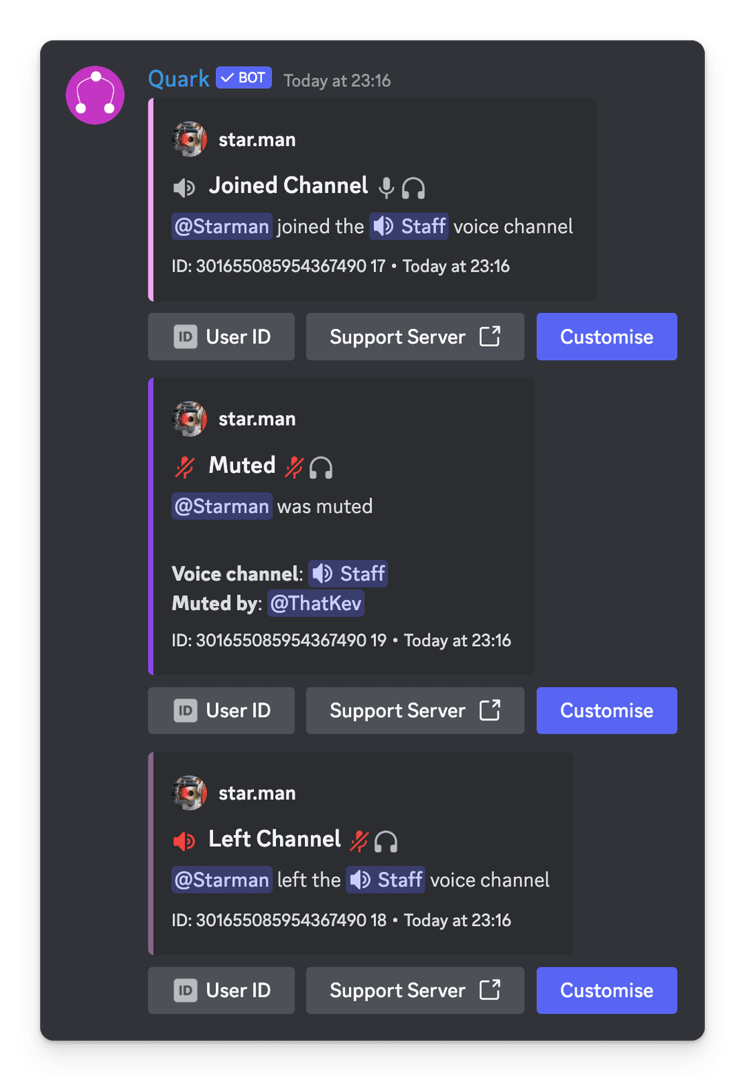The height and width of the screenshot is (1081, 745).
Task: Click the Quark bot avatar
Action: pyautogui.click(x=95, y=94)
